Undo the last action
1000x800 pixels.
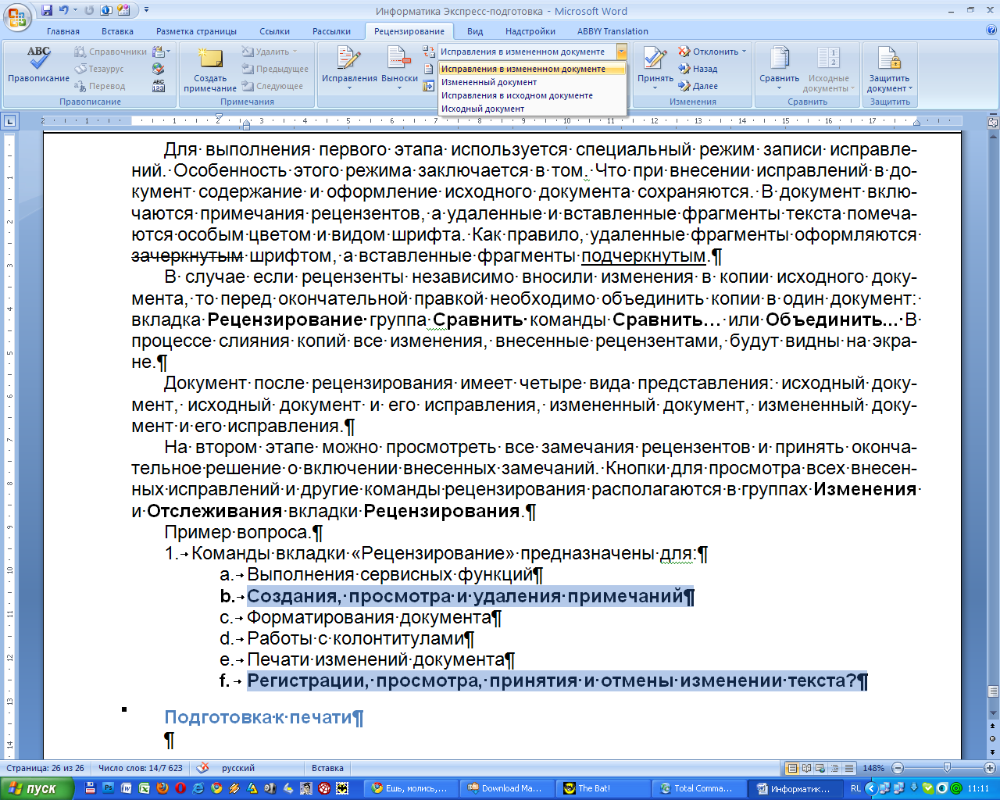(64, 11)
